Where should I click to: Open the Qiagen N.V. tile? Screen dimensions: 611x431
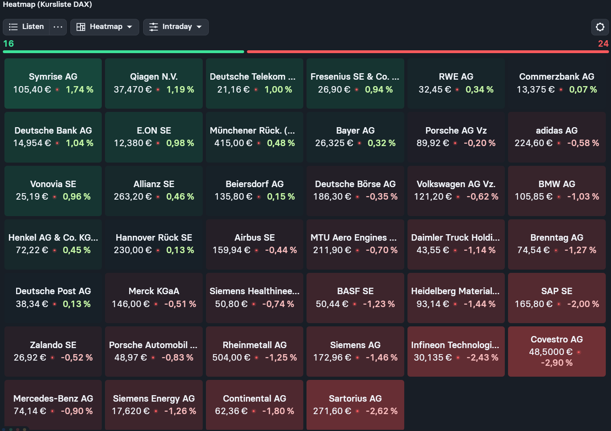pyautogui.click(x=154, y=83)
